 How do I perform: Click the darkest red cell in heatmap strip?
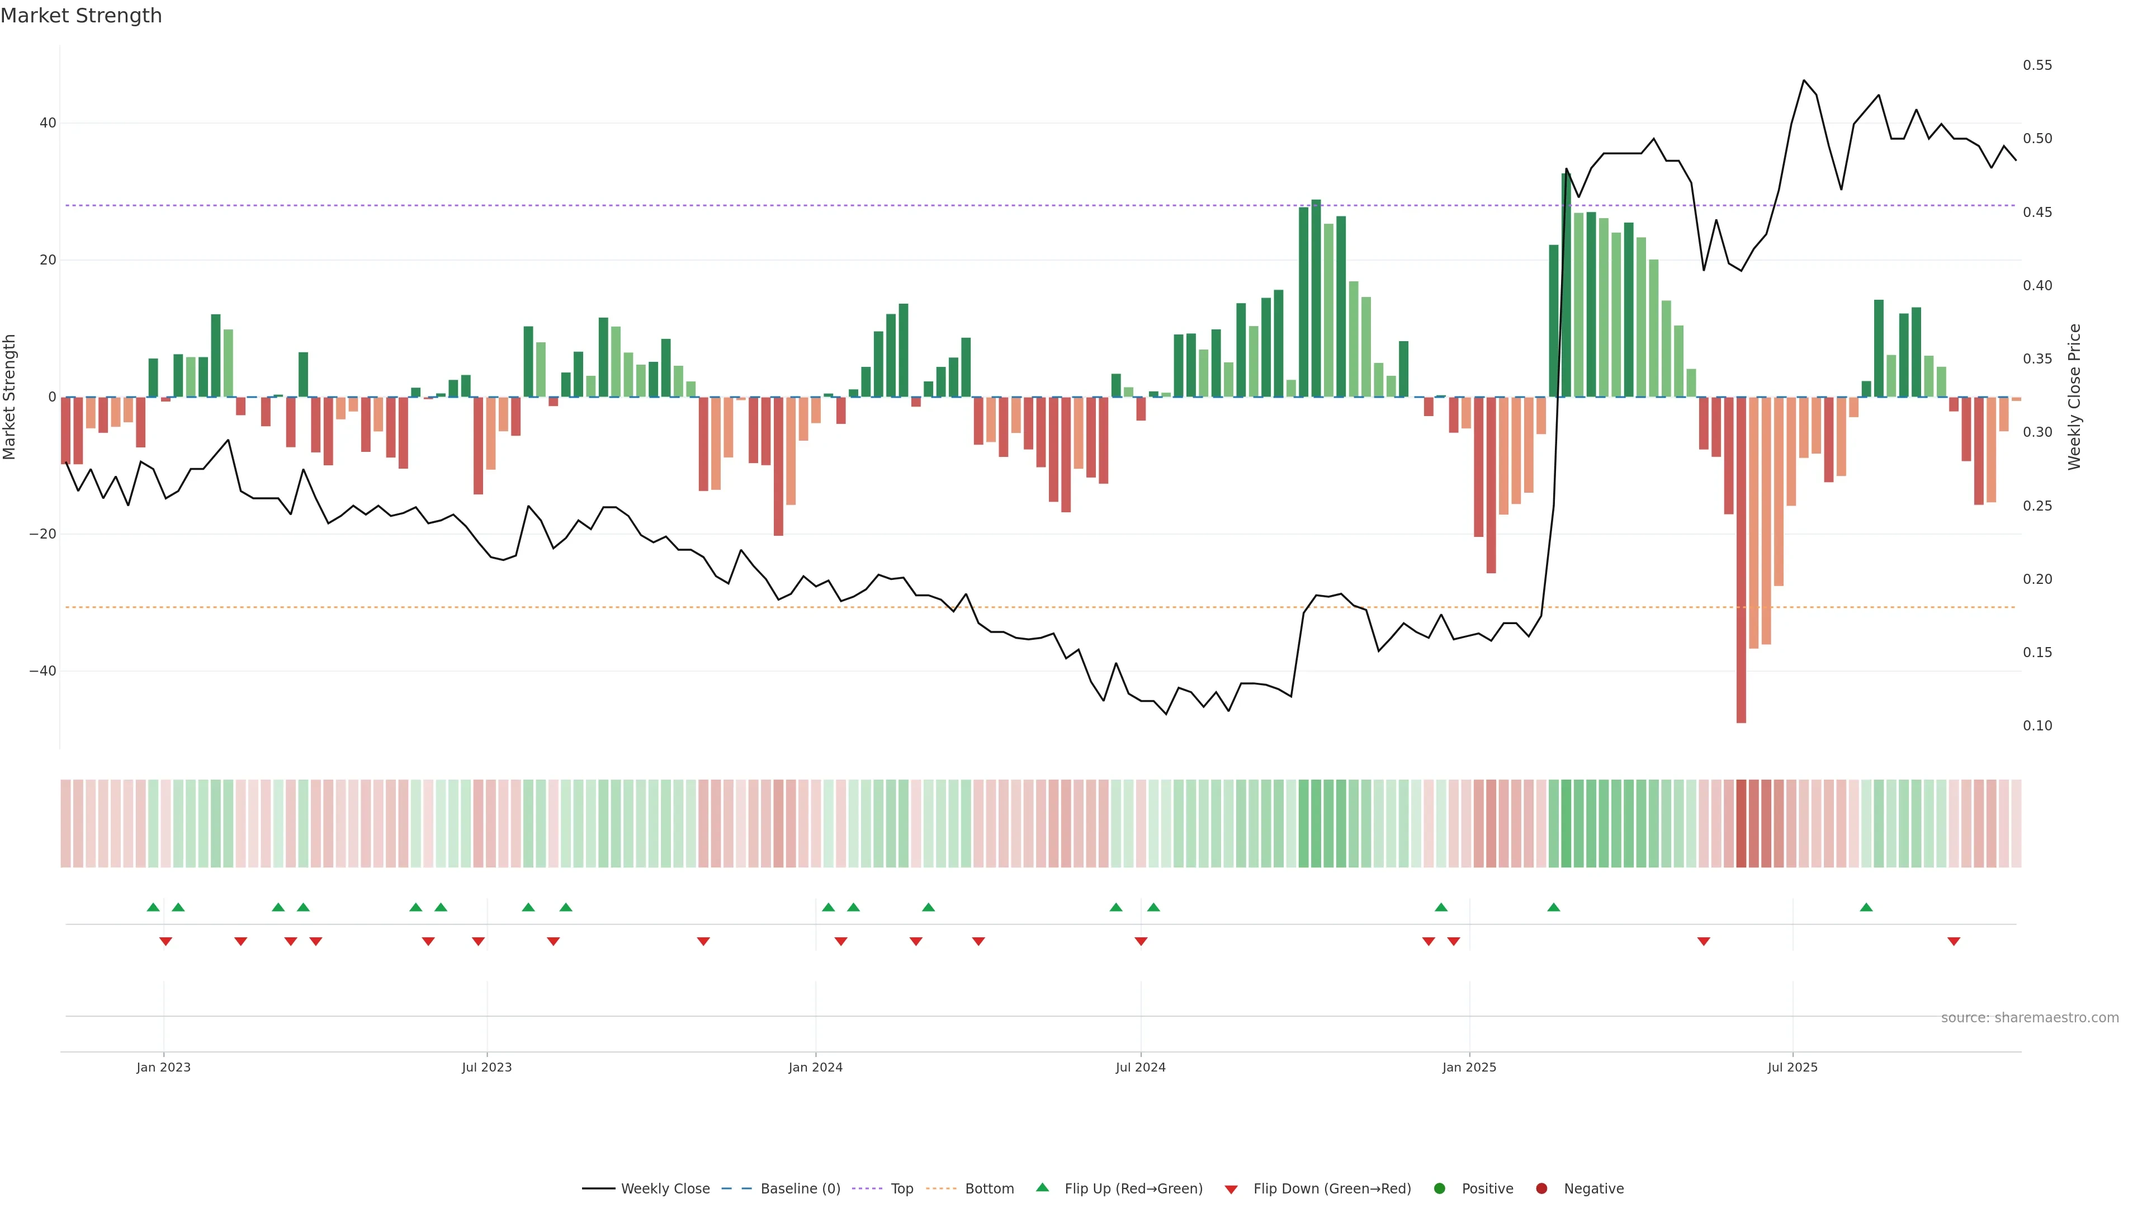coord(1741,824)
